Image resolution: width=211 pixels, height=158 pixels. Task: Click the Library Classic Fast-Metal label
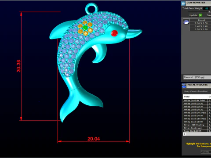coord(196,91)
